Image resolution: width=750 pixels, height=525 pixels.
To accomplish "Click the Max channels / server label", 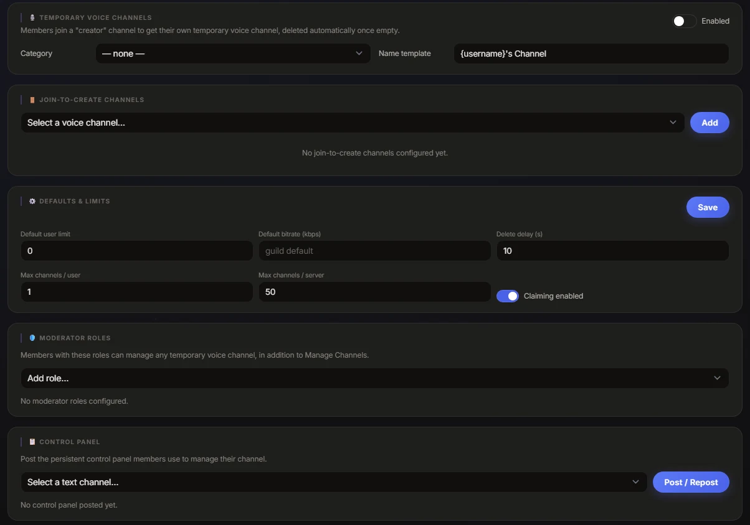I will 291,275.
